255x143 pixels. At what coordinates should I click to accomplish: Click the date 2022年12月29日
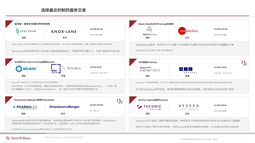click(x=96, y=105)
